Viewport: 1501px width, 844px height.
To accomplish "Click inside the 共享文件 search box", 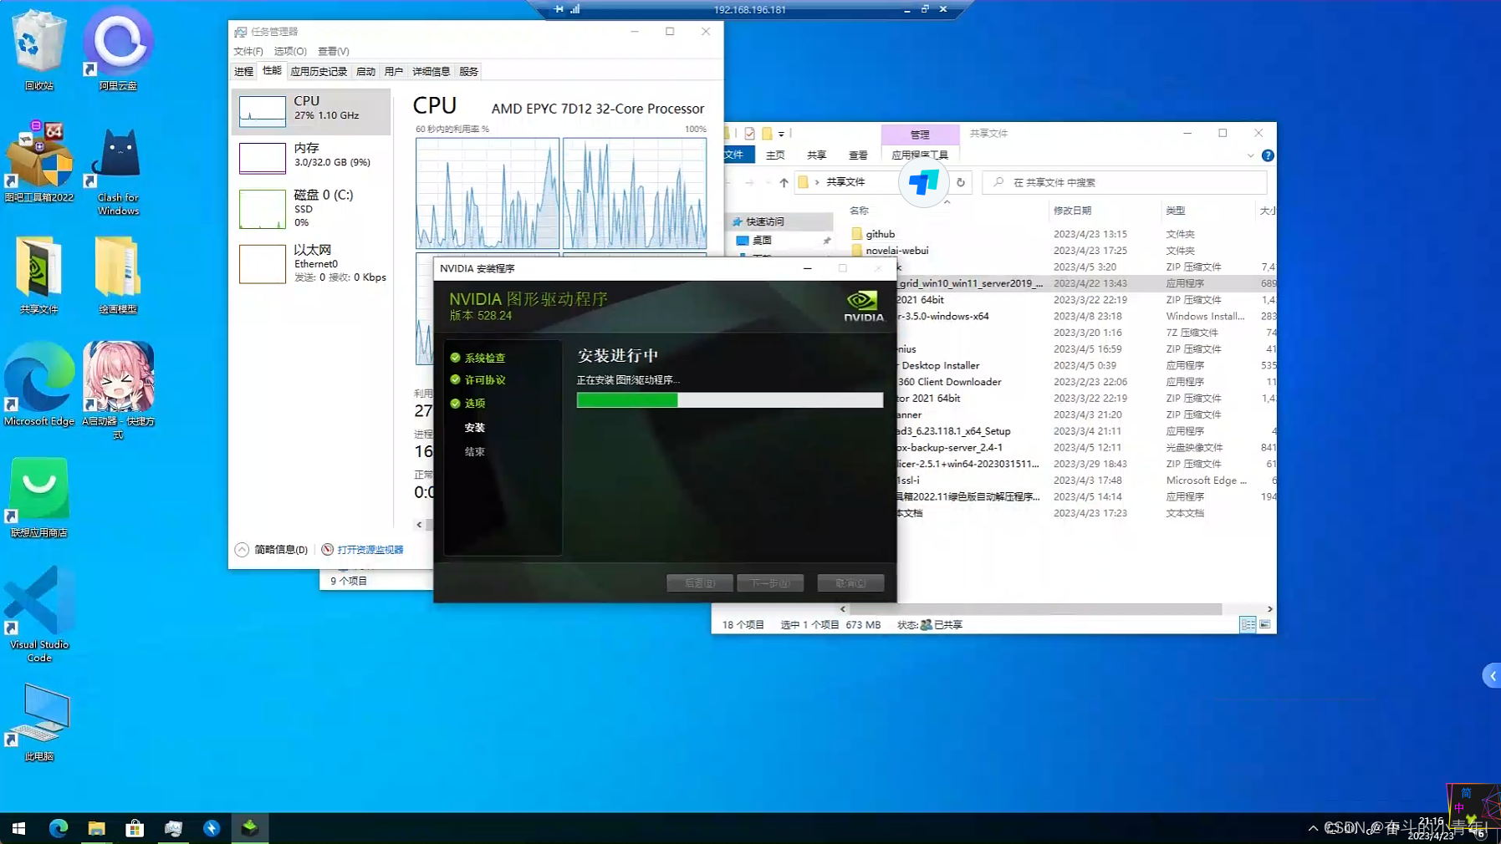I will point(1125,181).
